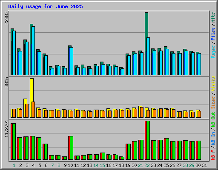Select day label "18" on the x-axis

(x=121, y=165)
